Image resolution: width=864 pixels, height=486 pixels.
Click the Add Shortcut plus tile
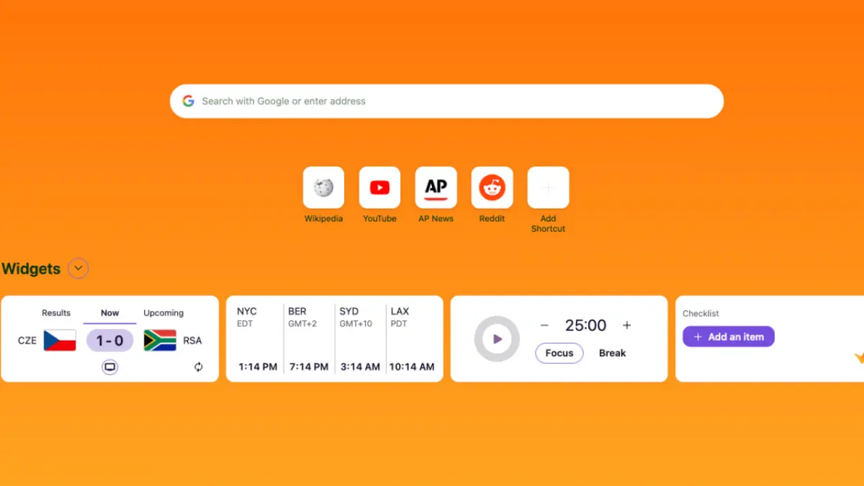click(x=548, y=187)
